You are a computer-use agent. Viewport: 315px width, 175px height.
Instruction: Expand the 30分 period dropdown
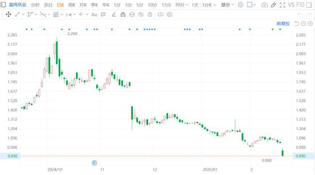pyautogui.click(x=181, y=5)
